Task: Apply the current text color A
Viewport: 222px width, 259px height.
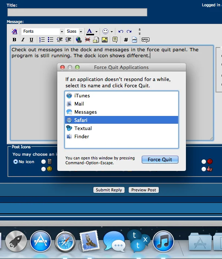Action: [90, 32]
